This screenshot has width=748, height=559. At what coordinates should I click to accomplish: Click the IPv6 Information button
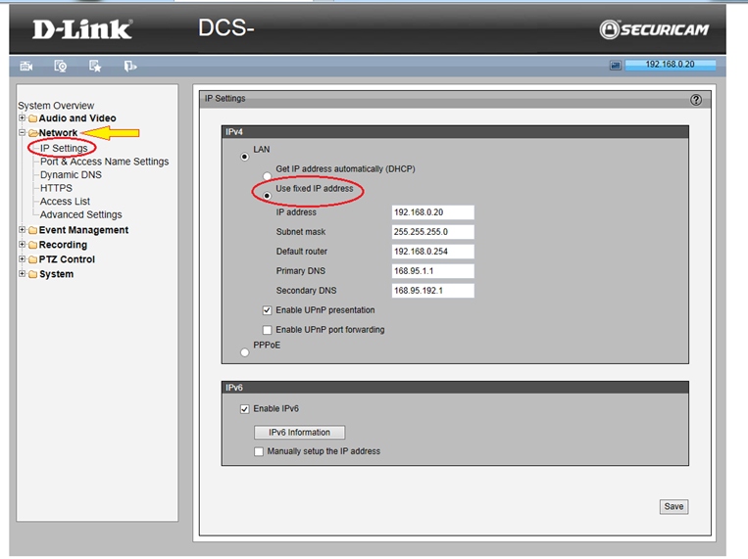(299, 432)
